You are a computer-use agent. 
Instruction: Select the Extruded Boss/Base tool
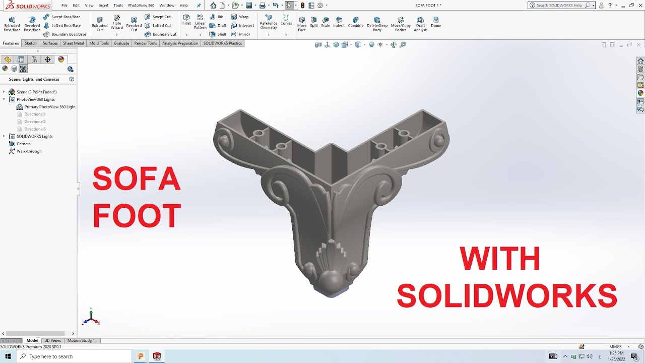(x=12, y=24)
